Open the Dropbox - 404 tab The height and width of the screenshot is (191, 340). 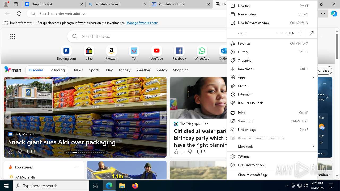pyautogui.click(x=53, y=4)
